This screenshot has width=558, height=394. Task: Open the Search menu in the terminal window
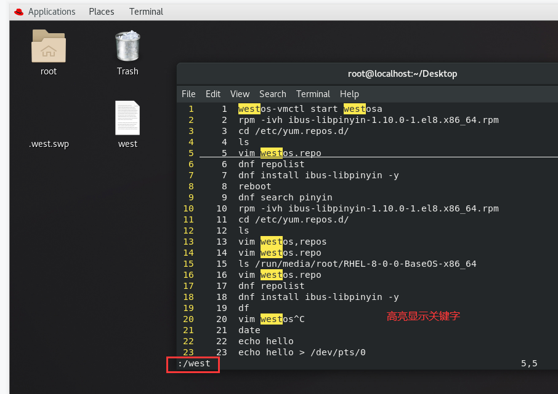click(272, 93)
